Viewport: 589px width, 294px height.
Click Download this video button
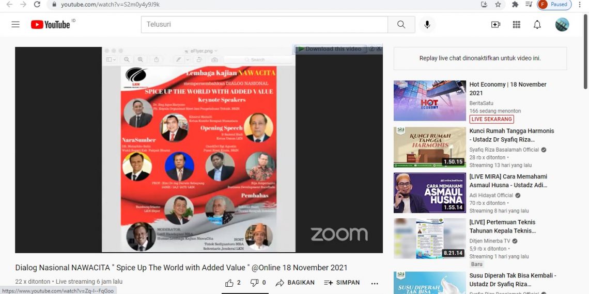(330, 49)
